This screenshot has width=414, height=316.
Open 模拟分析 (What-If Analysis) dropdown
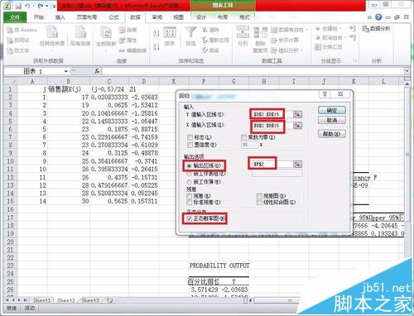pos(287,50)
